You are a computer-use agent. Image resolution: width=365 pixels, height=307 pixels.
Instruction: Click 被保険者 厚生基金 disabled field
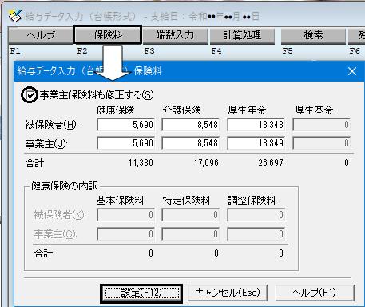click(322, 125)
